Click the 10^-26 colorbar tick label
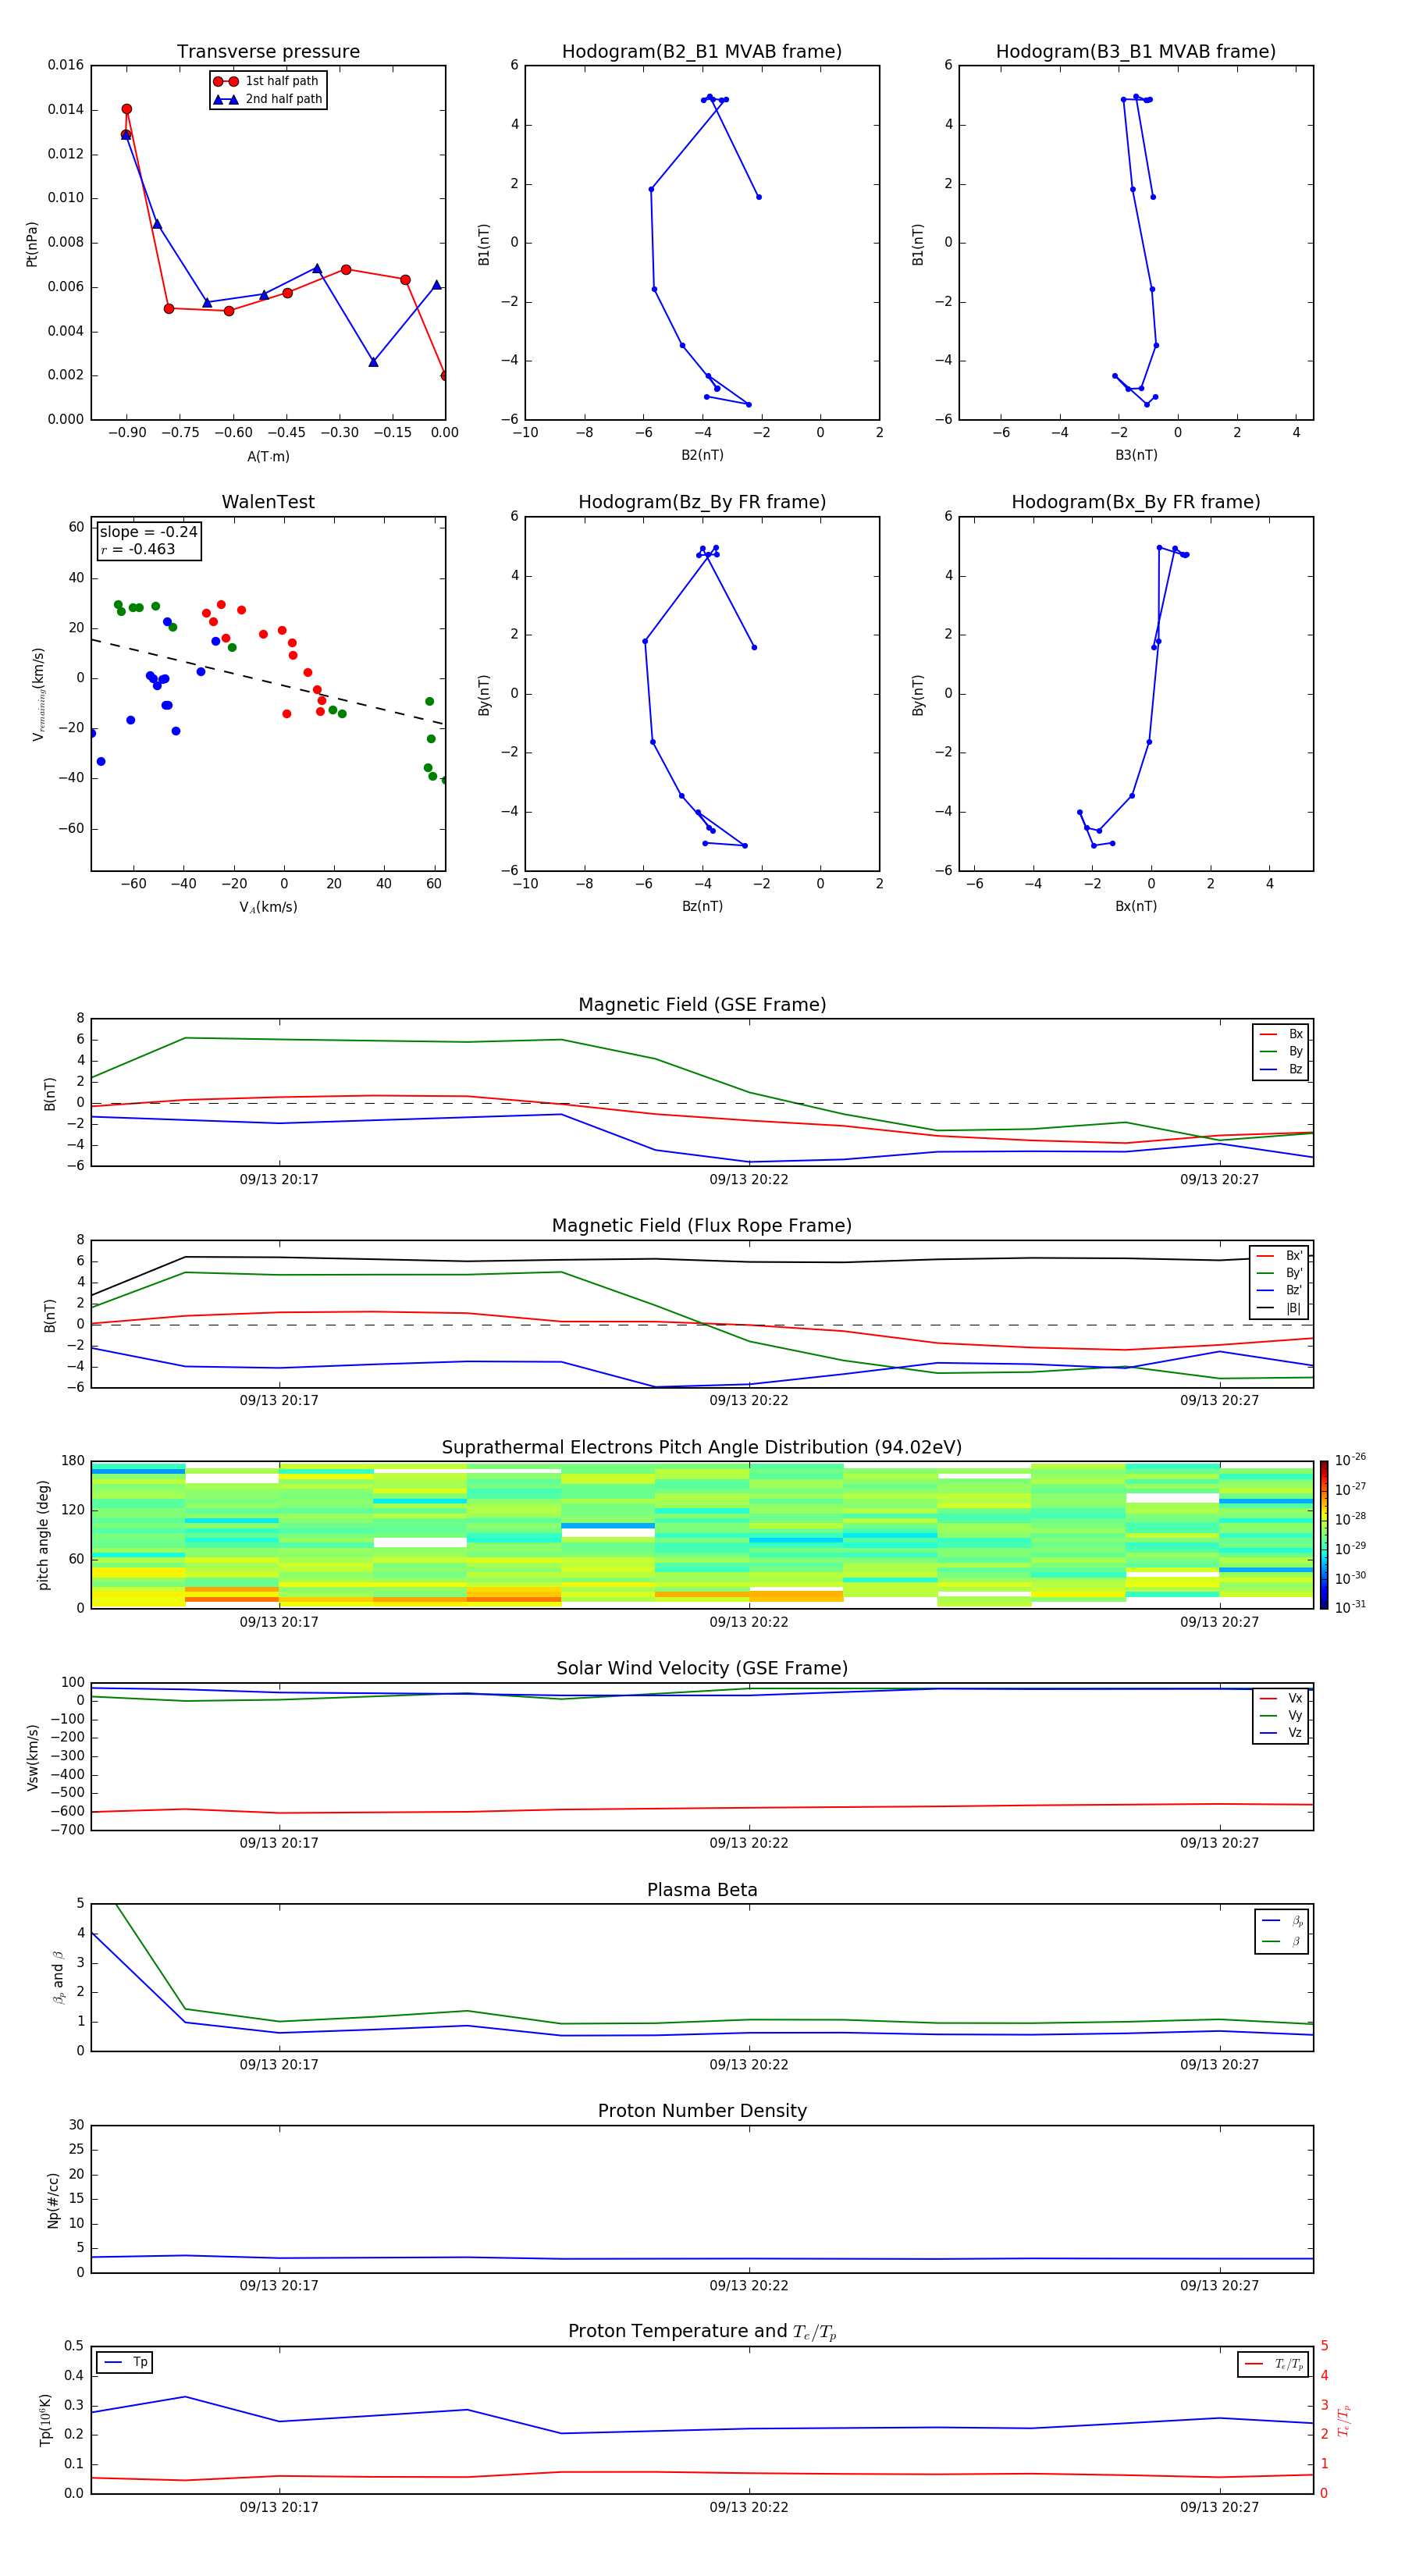Image resolution: width=1405 pixels, height=2576 pixels. pyautogui.click(x=1350, y=1460)
